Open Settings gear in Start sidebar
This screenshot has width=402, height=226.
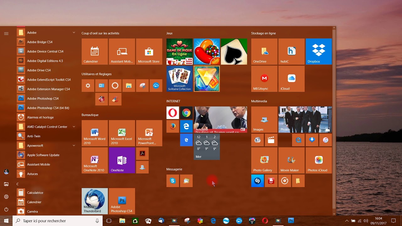[x=6, y=197]
